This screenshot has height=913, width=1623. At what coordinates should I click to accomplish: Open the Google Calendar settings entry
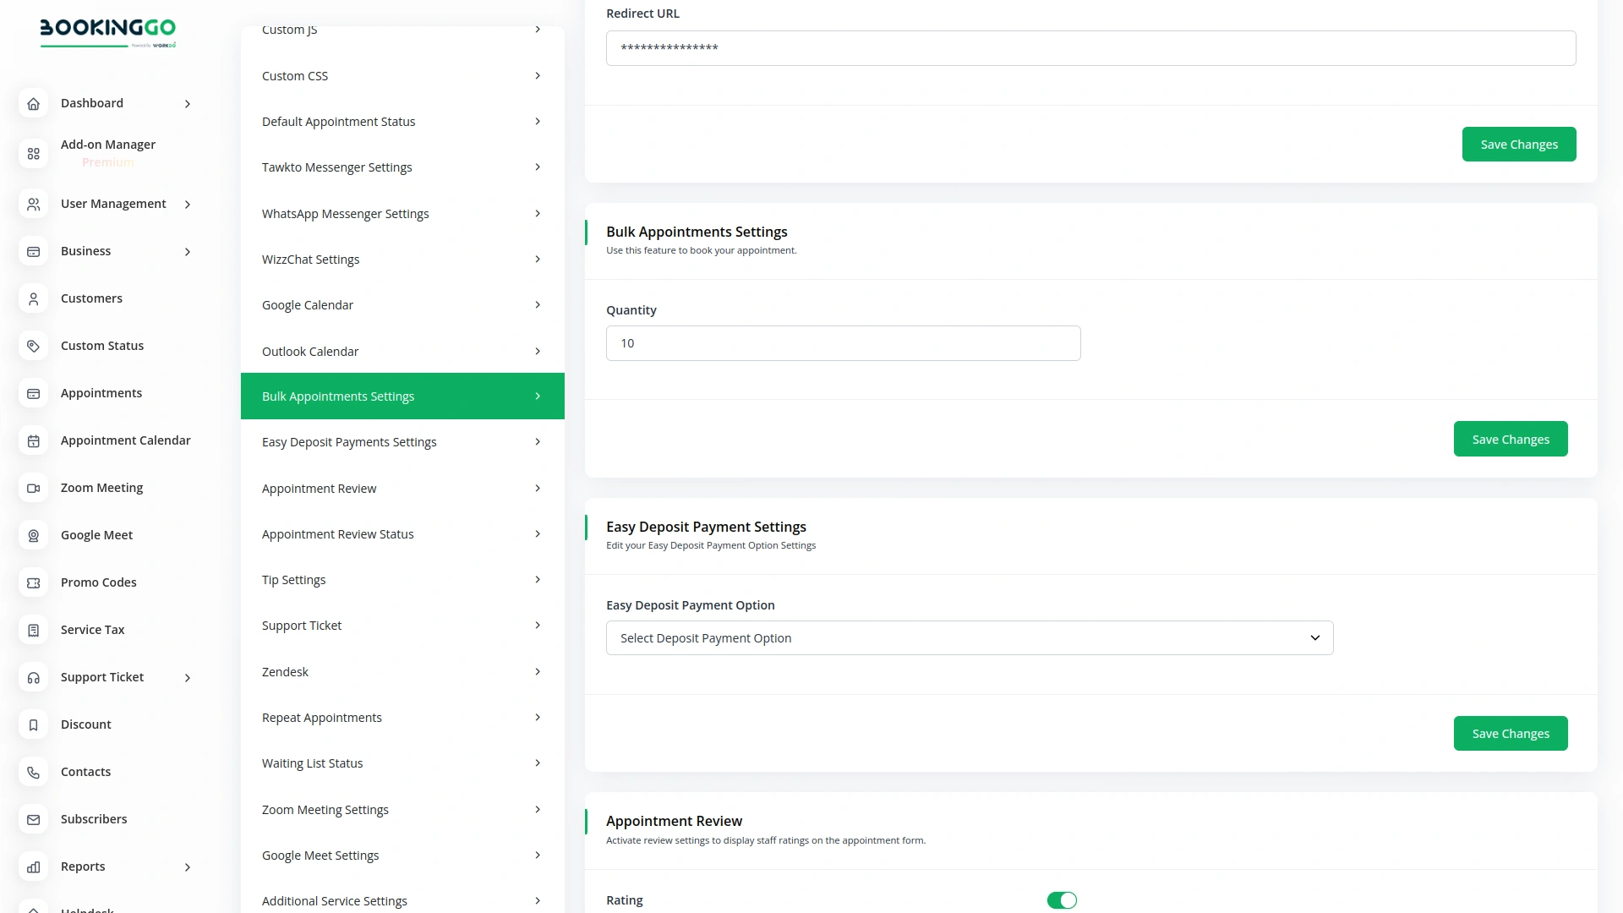point(402,304)
